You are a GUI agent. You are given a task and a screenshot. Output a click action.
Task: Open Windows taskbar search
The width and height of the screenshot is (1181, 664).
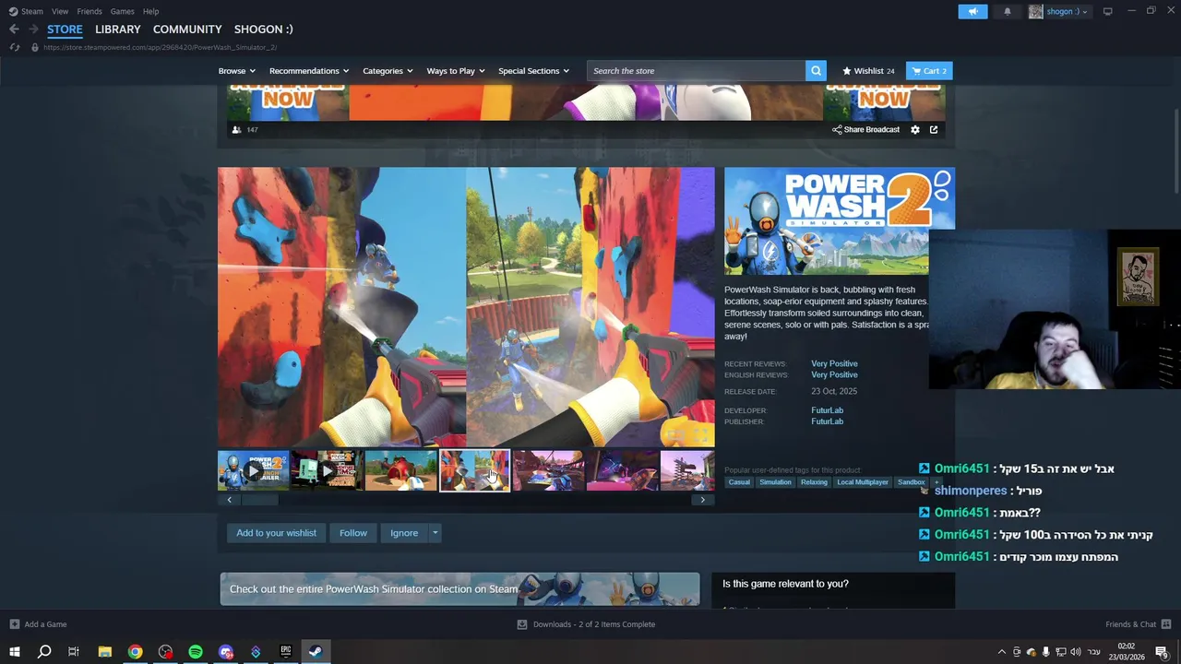coord(43,652)
